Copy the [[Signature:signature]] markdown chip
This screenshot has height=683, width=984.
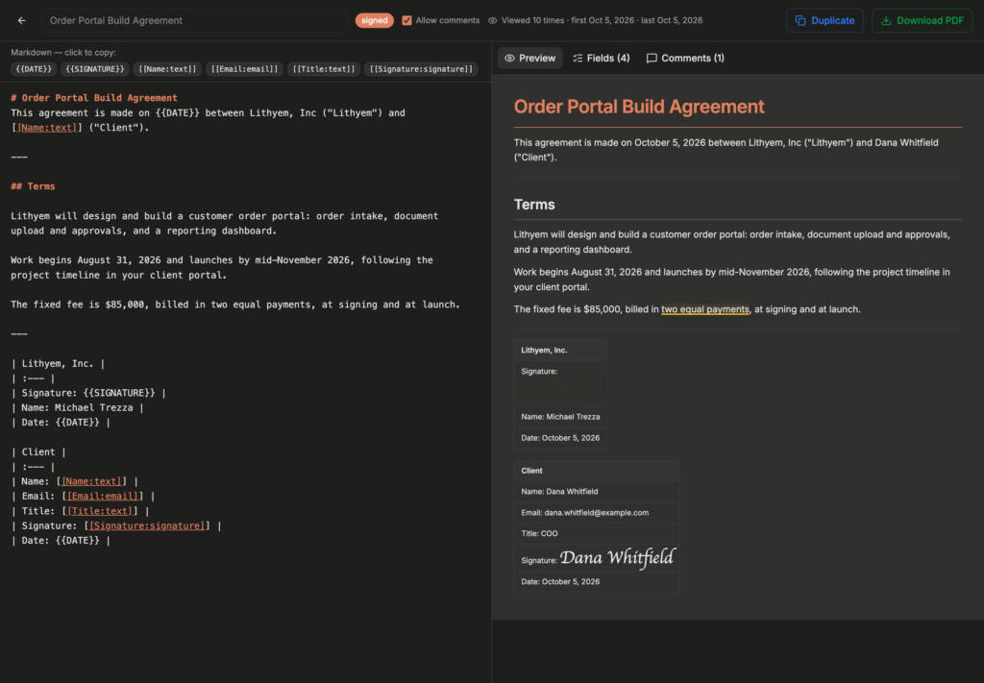[421, 69]
